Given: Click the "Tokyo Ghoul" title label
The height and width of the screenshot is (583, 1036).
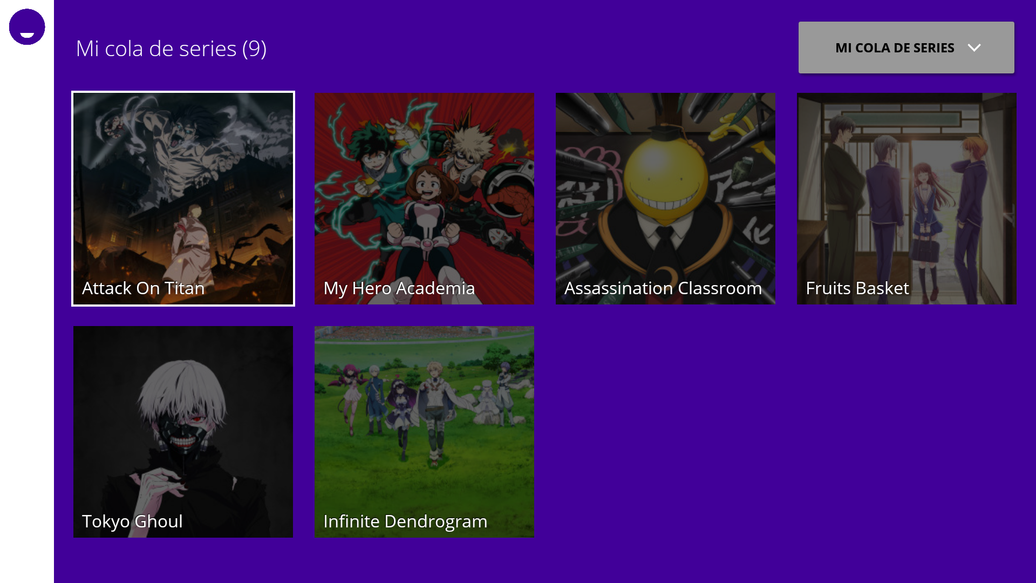Looking at the screenshot, I should click(x=132, y=521).
